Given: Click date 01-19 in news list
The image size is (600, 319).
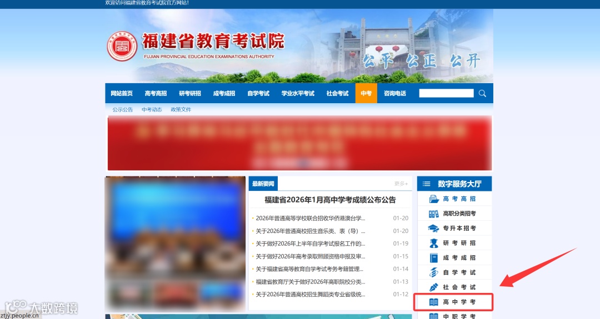Looking at the screenshot, I should (401, 244).
